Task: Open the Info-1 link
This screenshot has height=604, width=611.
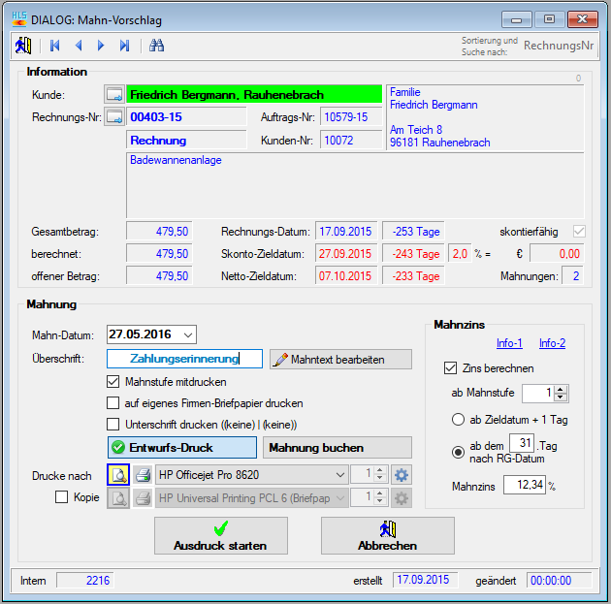Action: click(509, 343)
